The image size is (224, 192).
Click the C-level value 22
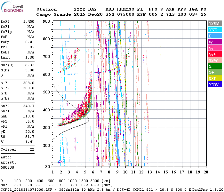[32, 149]
